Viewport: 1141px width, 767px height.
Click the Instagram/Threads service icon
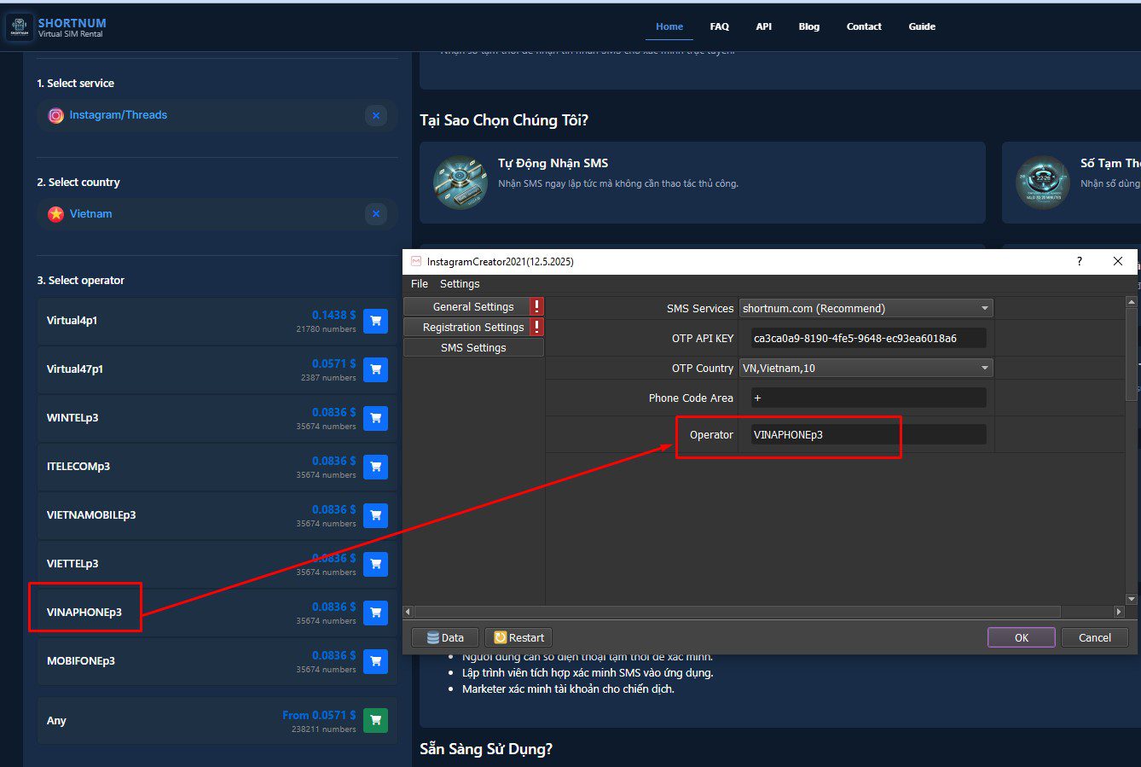[x=55, y=115]
